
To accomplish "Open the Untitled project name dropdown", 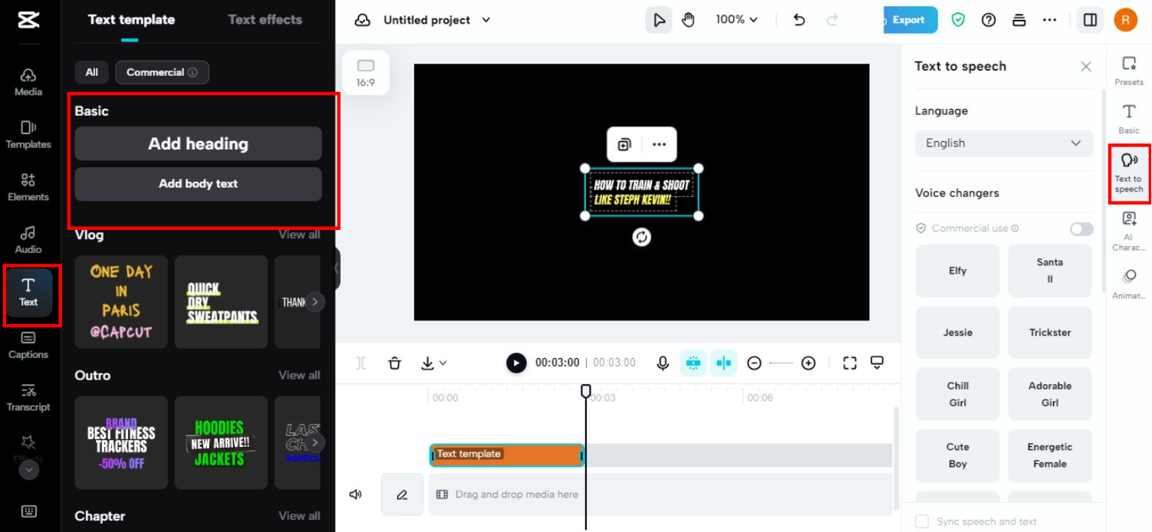I will pos(485,20).
